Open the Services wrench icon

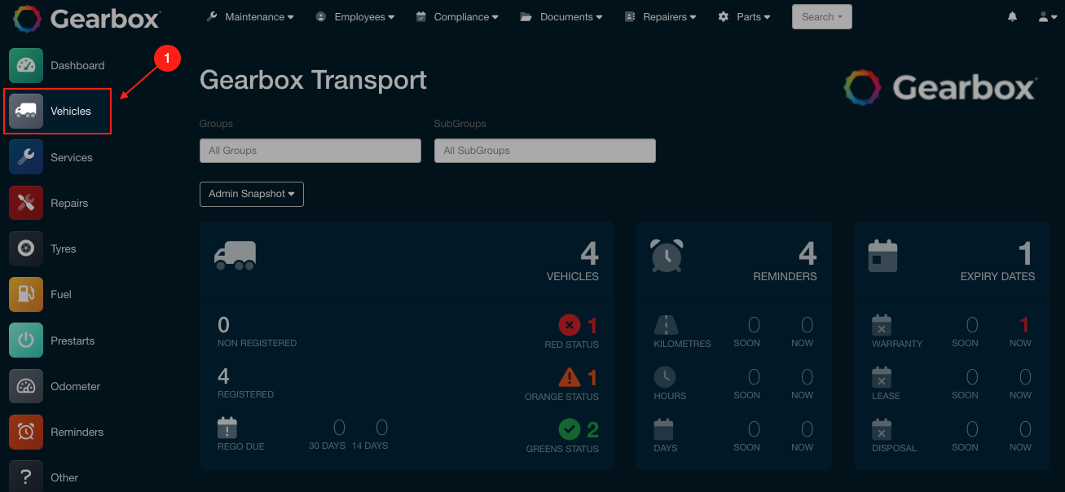(x=26, y=157)
